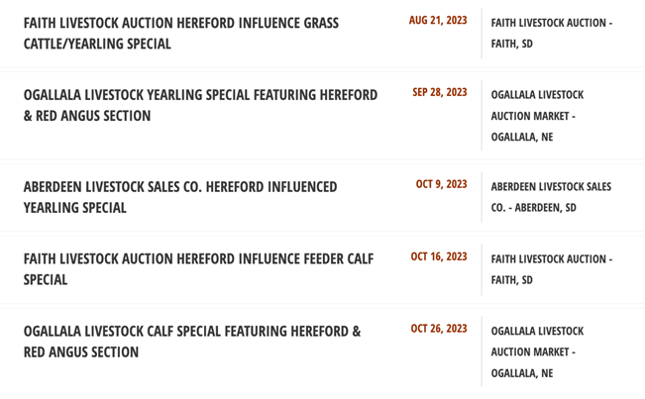Click vertical divider beside OCT 9, 2023
645x399 pixels.
click(x=482, y=197)
